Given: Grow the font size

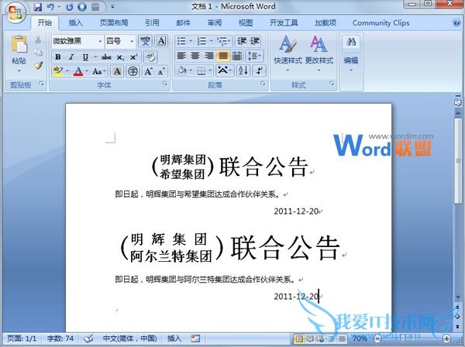Looking at the screenshot, I should (148, 71).
